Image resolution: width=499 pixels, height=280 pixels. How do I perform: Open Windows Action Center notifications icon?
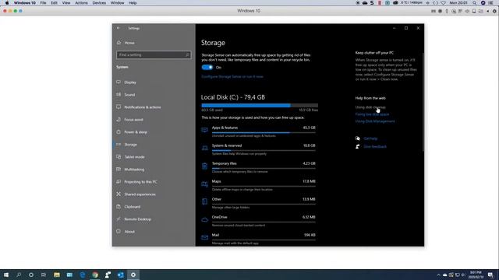[x=490, y=275]
